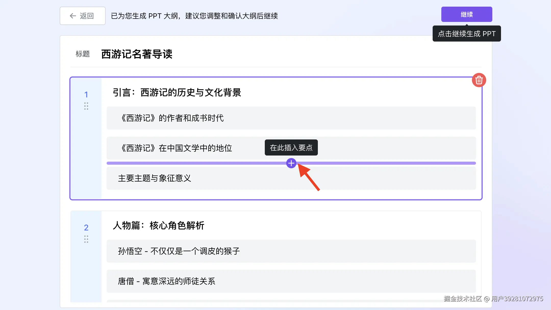Click the drag handle dots under section 1
This screenshot has height=310, width=551.
coord(86,106)
